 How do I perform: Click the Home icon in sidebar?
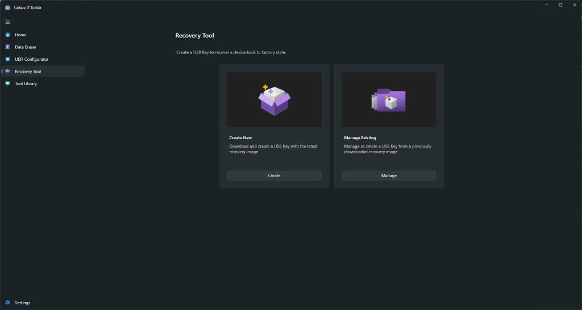pyautogui.click(x=7, y=35)
